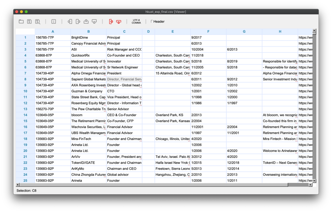
Task: Open the UTF-8 COMMA encoding settings
Action: 136,21
